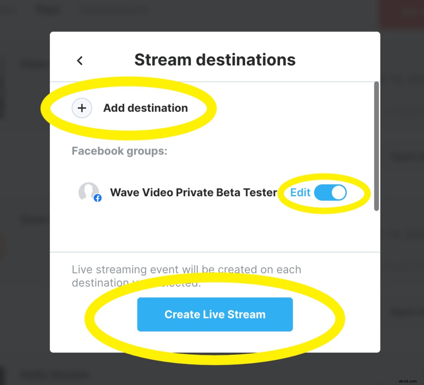Expand the Facebook groups section
This screenshot has height=385, width=424.
[119, 151]
